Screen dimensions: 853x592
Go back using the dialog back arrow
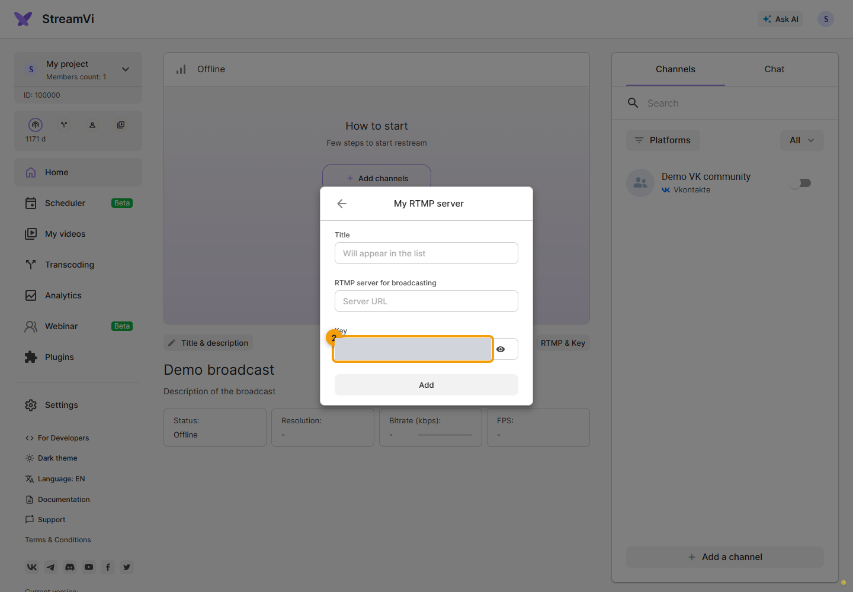coord(342,204)
